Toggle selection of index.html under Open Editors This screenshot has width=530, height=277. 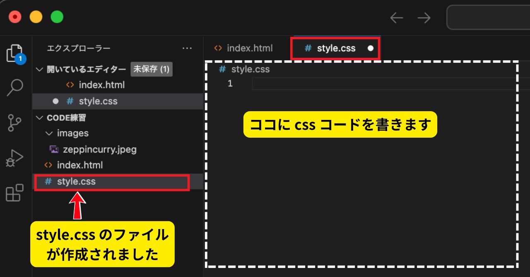point(101,85)
